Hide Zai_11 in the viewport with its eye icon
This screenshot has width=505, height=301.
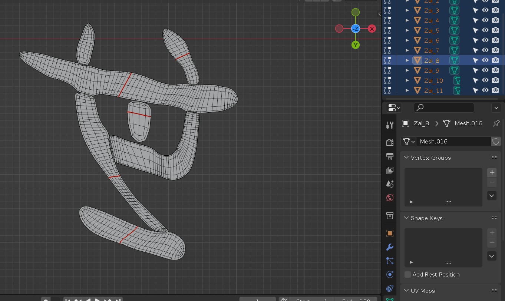[x=485, y=90]
